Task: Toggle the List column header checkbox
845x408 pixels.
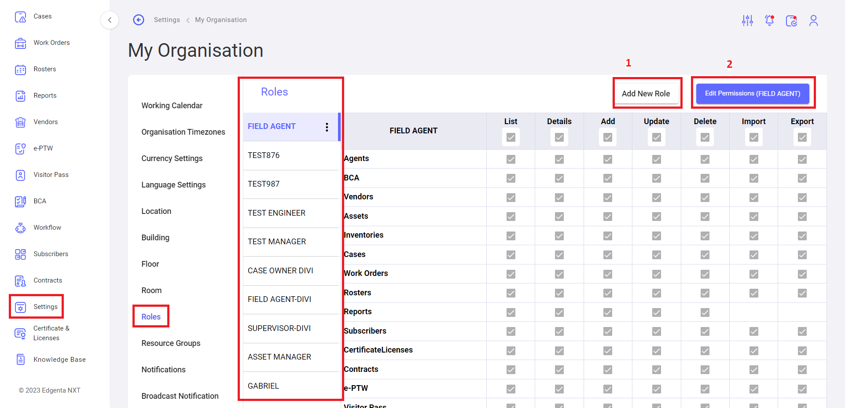Action: (511, 137)
